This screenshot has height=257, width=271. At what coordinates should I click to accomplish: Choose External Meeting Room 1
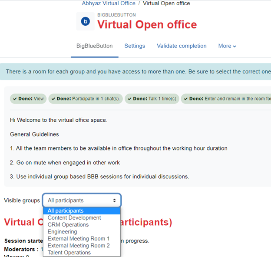point(82,239)
